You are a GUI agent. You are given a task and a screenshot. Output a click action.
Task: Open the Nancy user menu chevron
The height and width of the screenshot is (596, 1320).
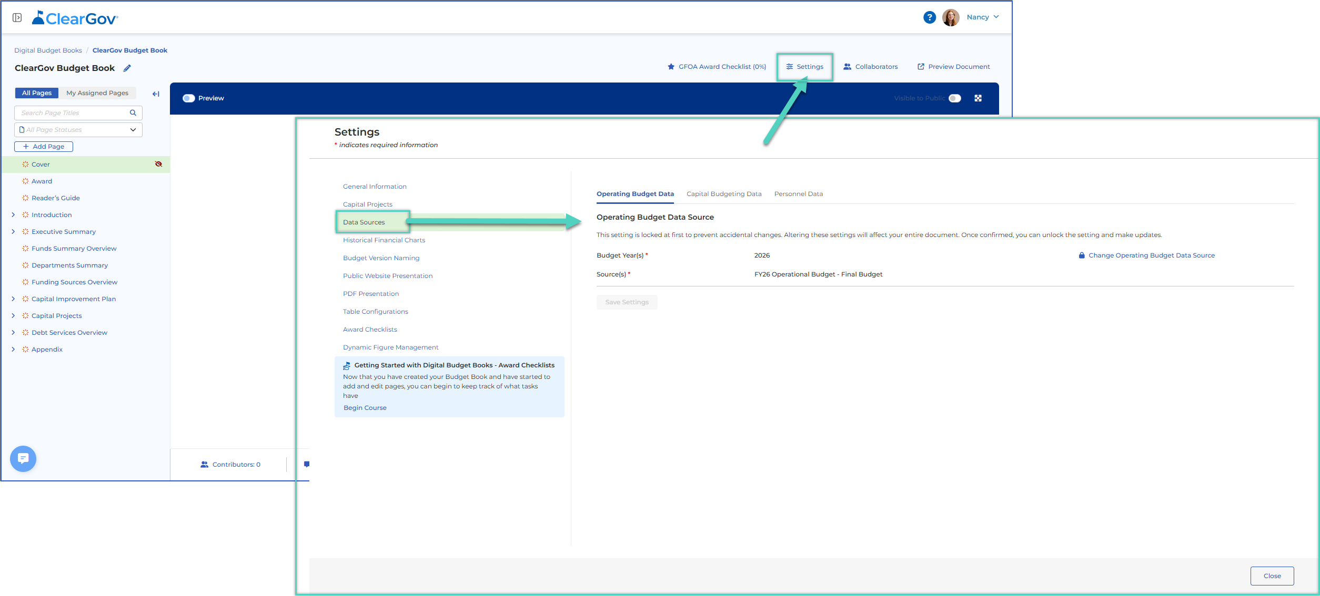pos(996,17)
